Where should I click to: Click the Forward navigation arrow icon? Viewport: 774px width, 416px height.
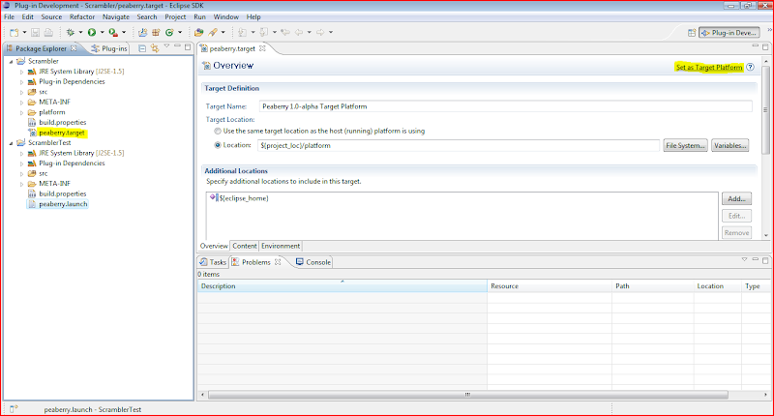click(x=320, y=33)
